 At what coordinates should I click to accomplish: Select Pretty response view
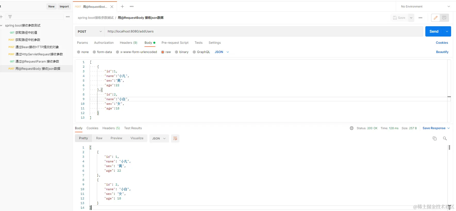click(x=83, y=138)
